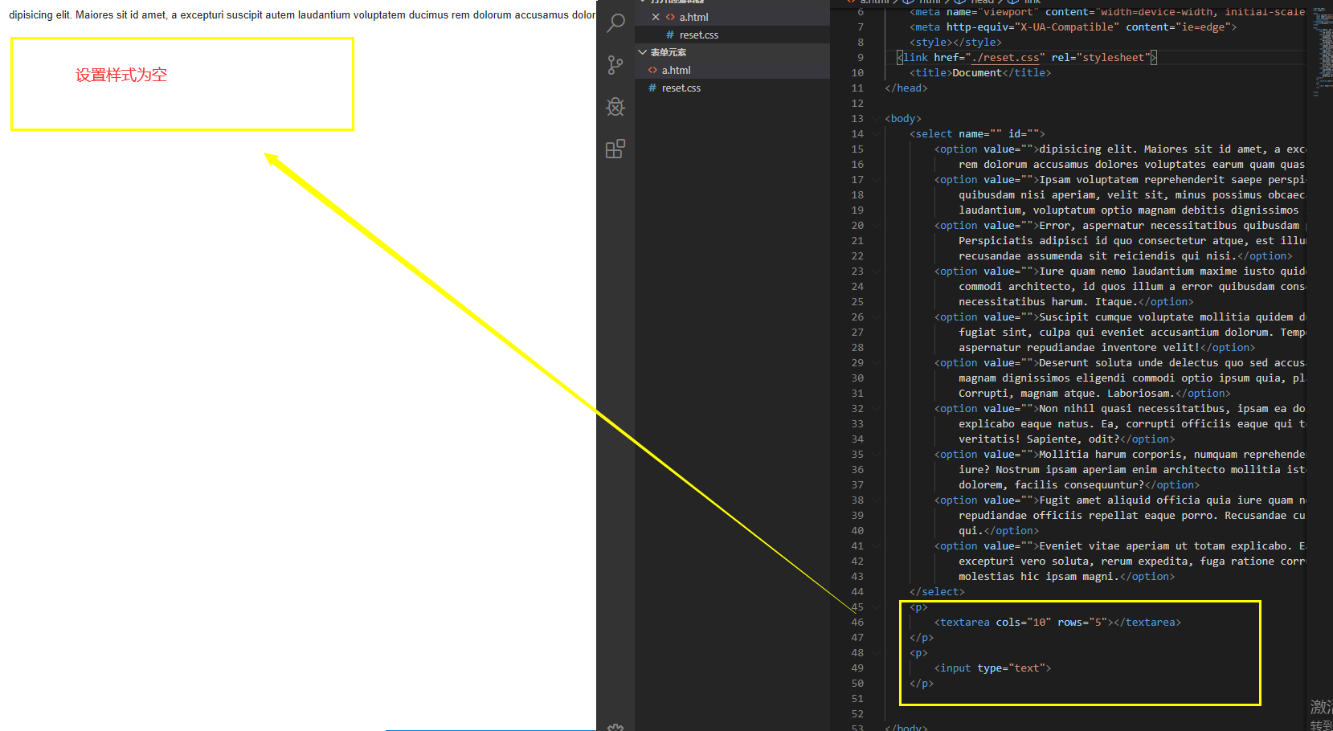Open the select dropdown in the browser preview
The image size is (1333, 731).
coord(301,14)
